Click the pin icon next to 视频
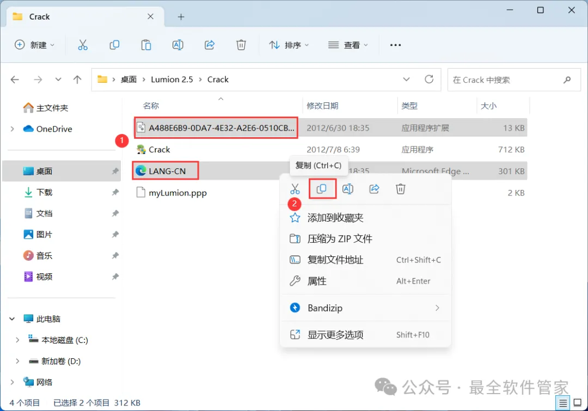This screenshot has width=588, height=411. [x=115, y=277]
